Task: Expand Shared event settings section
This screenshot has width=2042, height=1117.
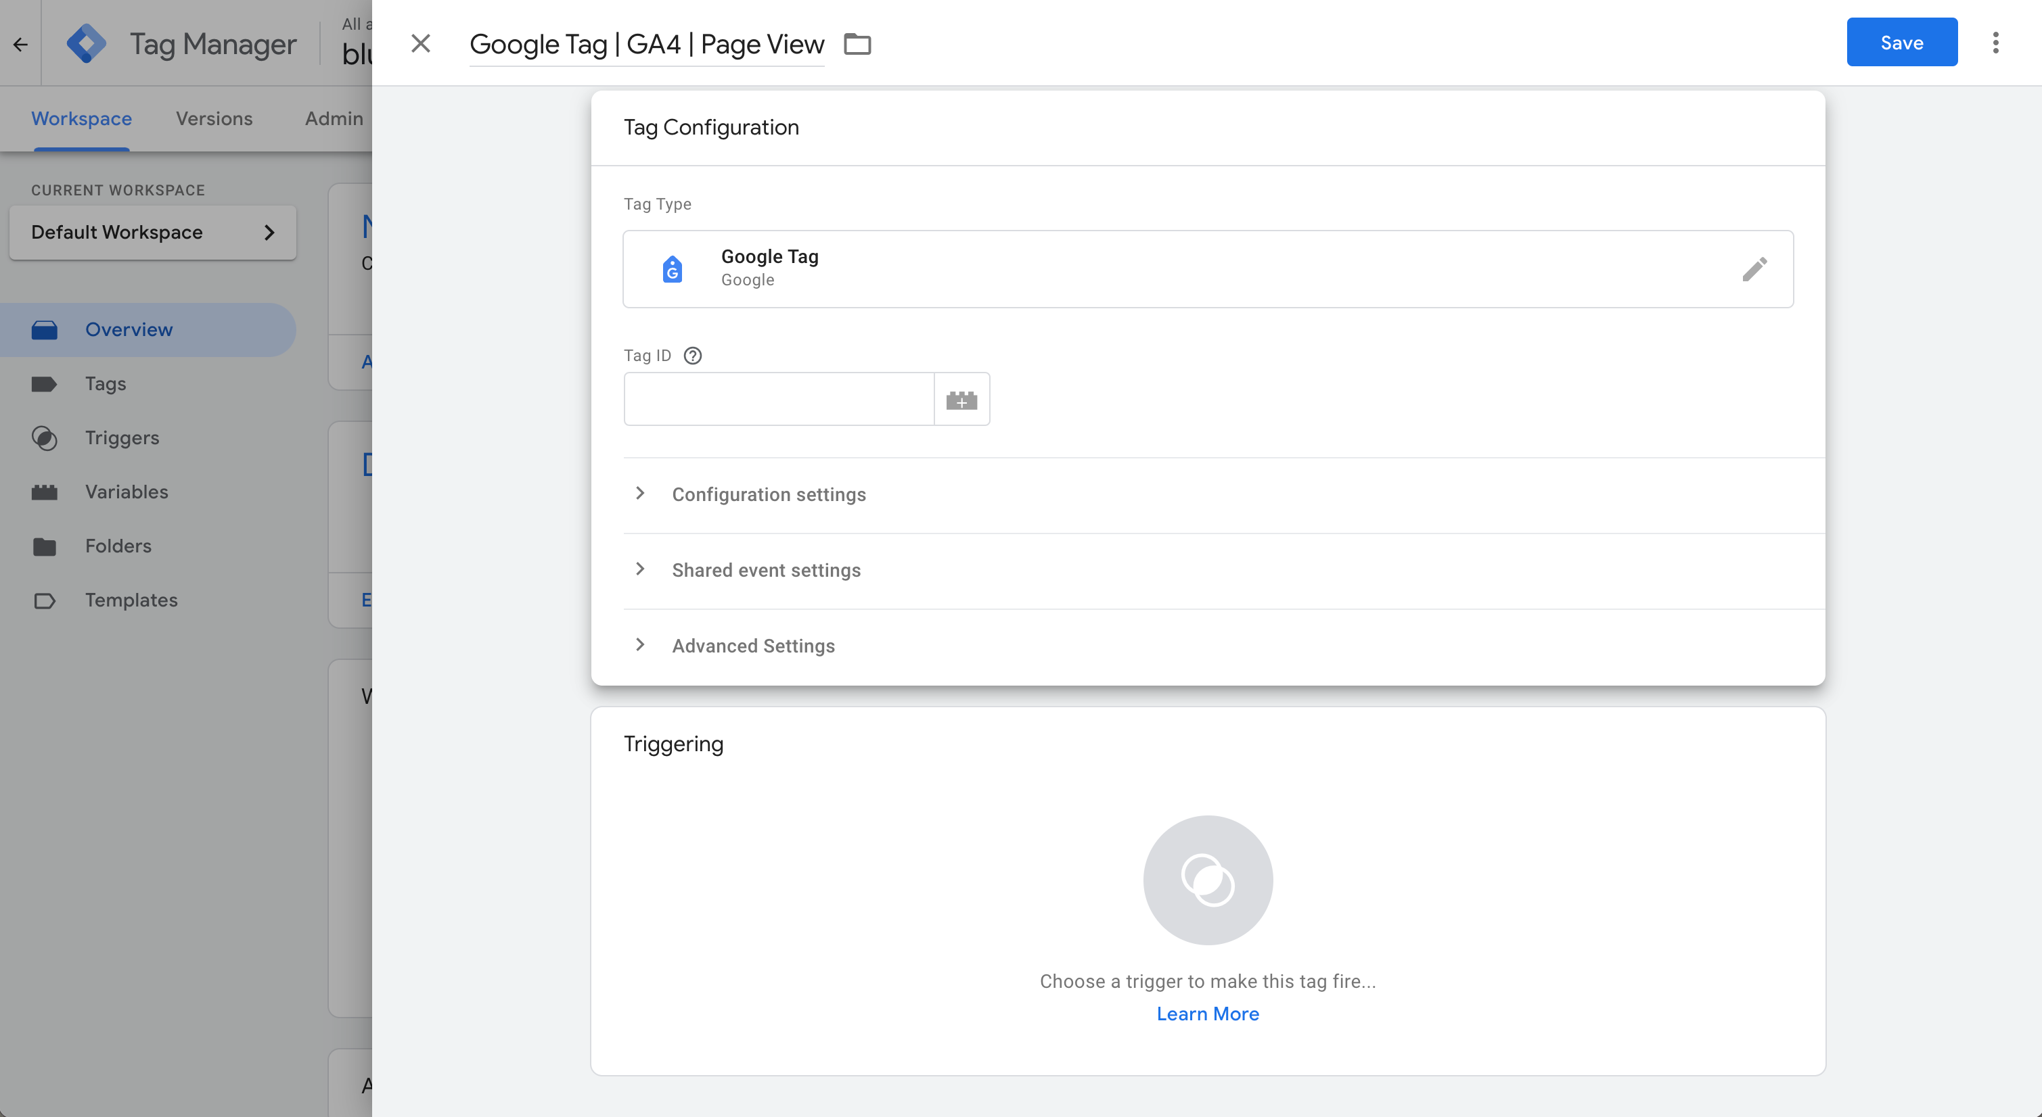Action: [x=1224, y=571]
